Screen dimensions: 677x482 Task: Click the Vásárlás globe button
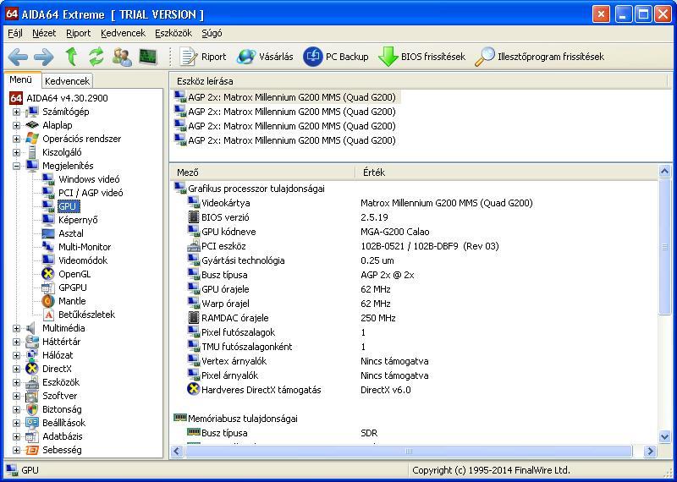point(265,57)
